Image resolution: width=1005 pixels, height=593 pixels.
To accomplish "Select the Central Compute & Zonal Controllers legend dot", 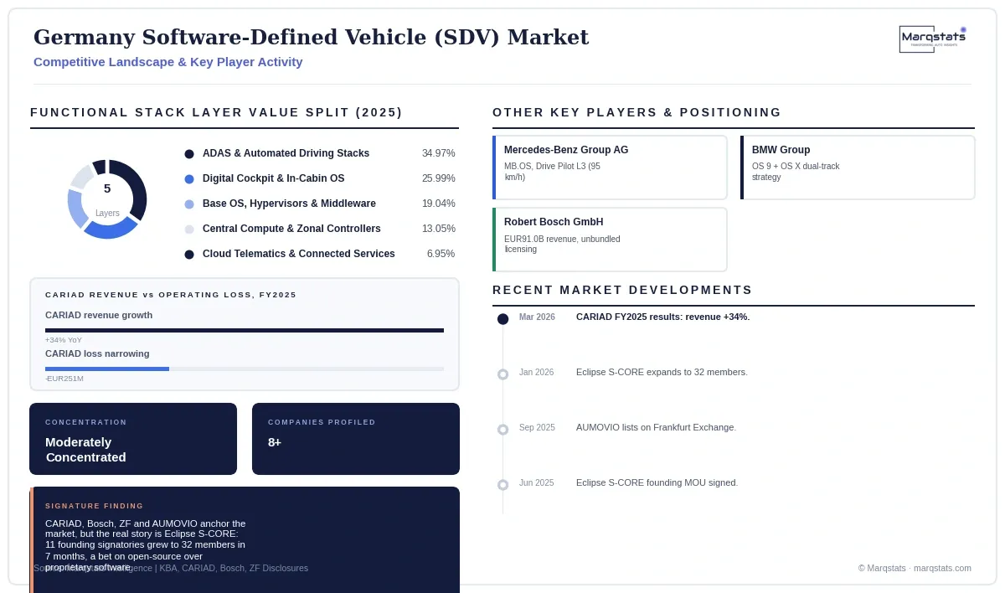I will pyautogui.click(x=189, y=229).
